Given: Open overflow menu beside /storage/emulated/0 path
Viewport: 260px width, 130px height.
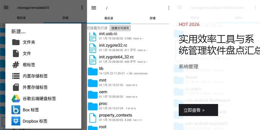Looking at the screenshot, I should point(82,7).
